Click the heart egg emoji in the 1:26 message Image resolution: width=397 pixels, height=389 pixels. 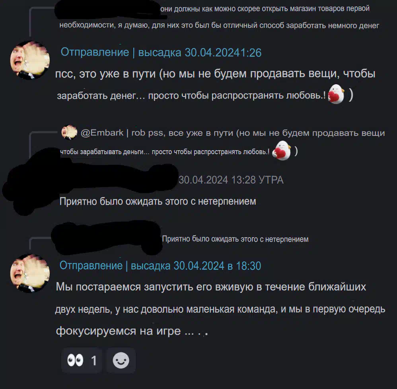[336, 94]
